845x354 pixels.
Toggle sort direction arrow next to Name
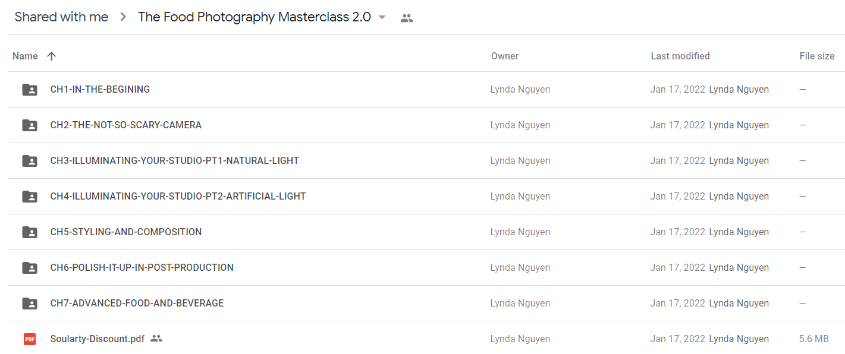coord(51,56)
